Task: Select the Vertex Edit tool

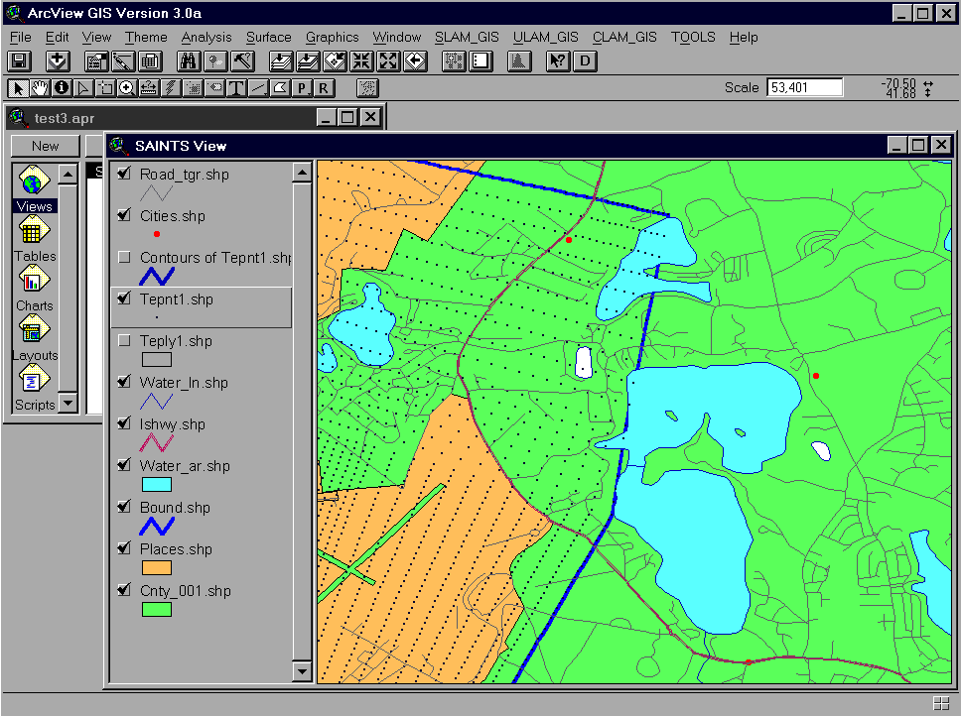Action: [83, 88]
